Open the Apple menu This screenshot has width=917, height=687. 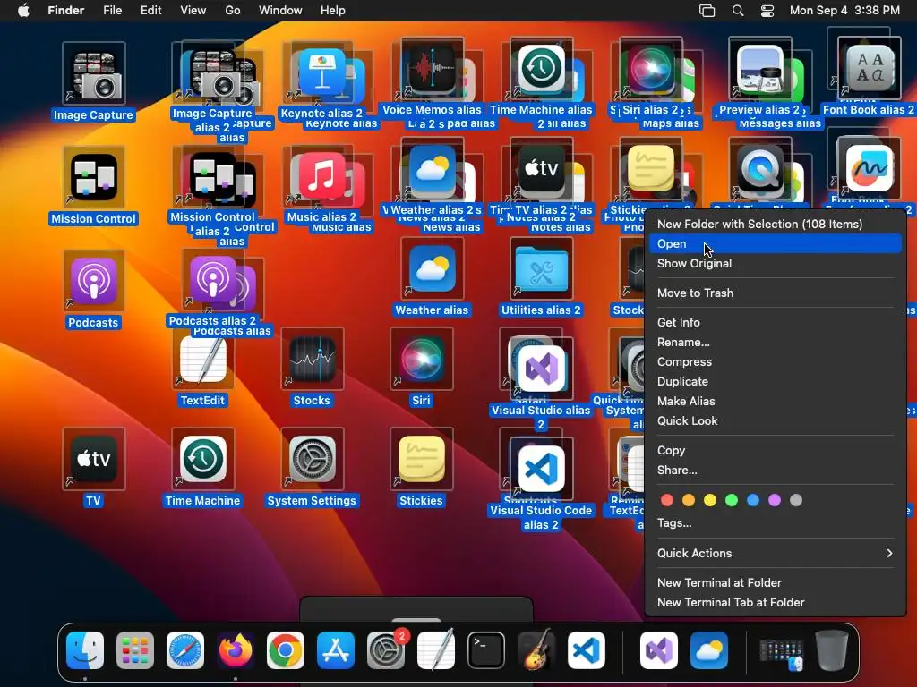23,11
